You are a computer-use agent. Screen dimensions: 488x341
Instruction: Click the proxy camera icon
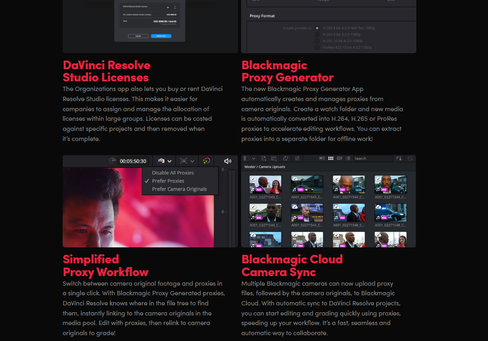[161, 161]
